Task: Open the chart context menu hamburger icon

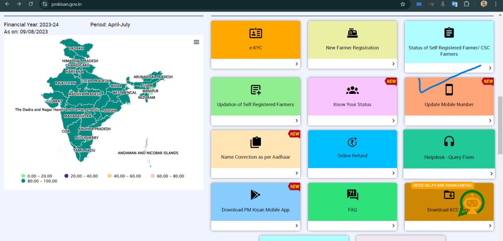Action: (x=196, y=42)
